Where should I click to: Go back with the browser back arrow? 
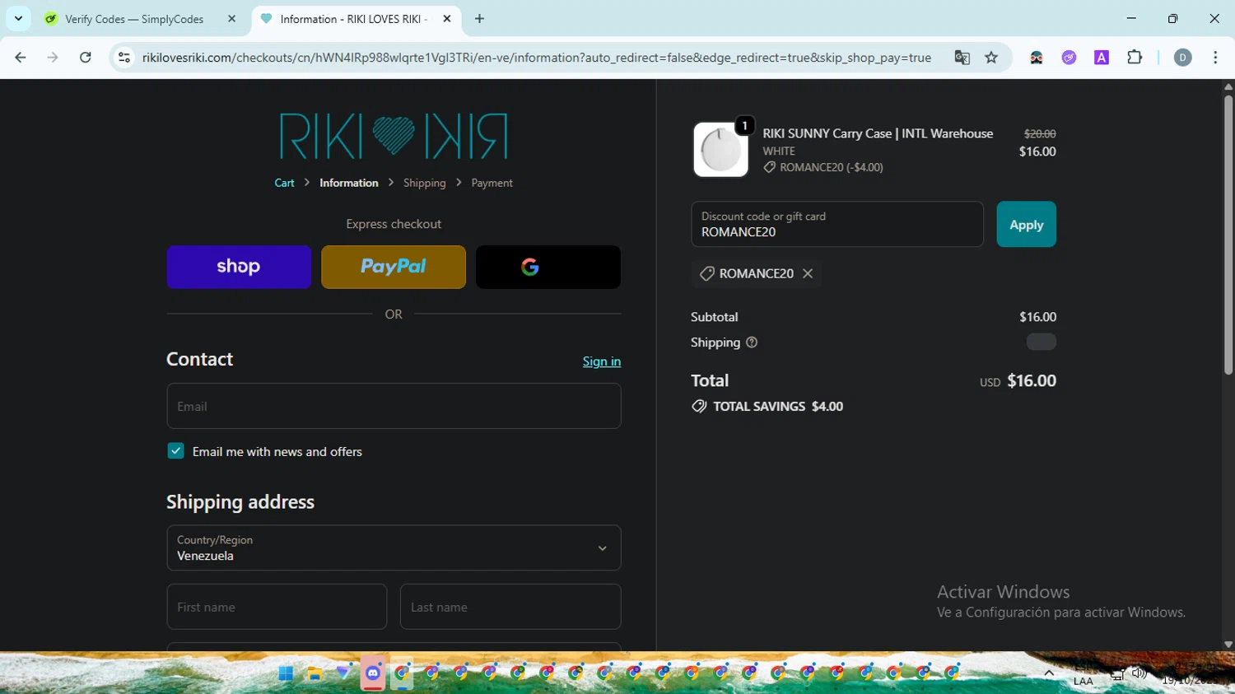pyautogui.click(x=21, y=58)
